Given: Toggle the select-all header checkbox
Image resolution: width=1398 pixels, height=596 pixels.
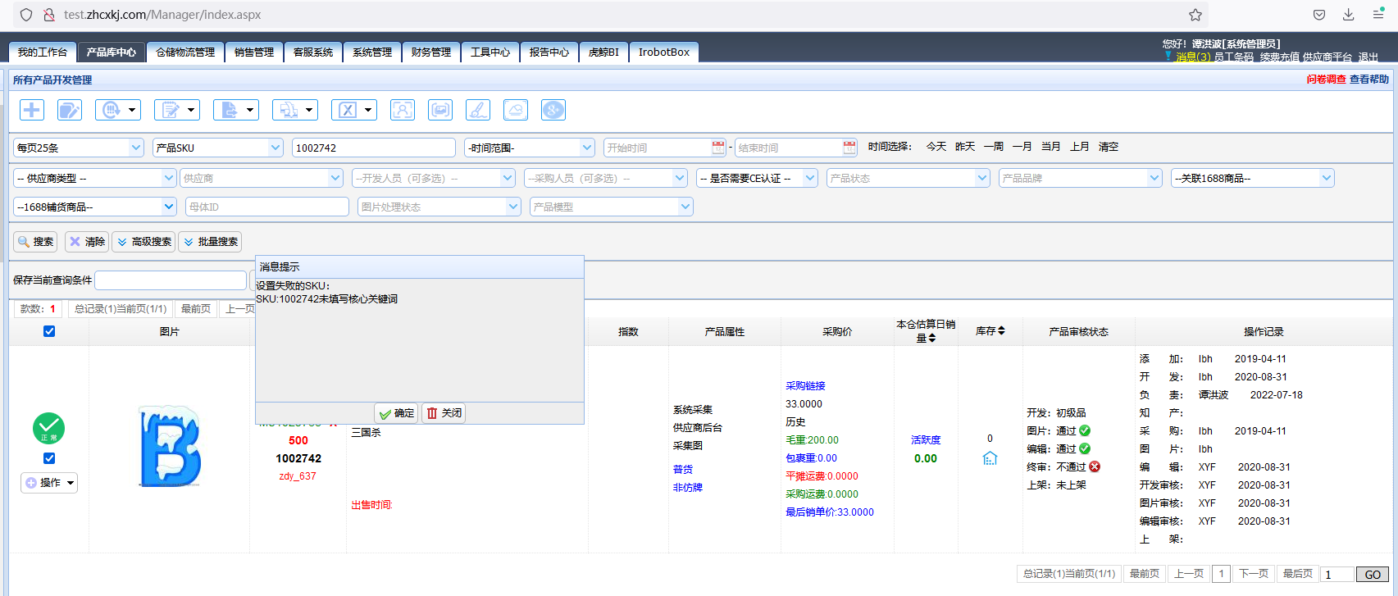Looking at the screenshot, I should click(49, 331).
